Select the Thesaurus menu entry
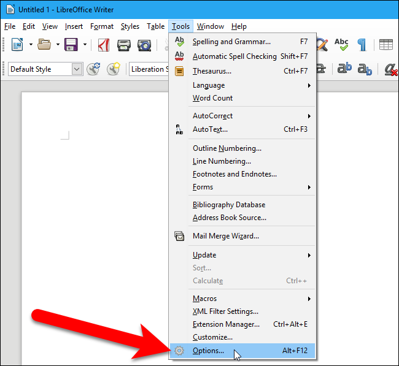The image size is (399, 366). (242, 71)
